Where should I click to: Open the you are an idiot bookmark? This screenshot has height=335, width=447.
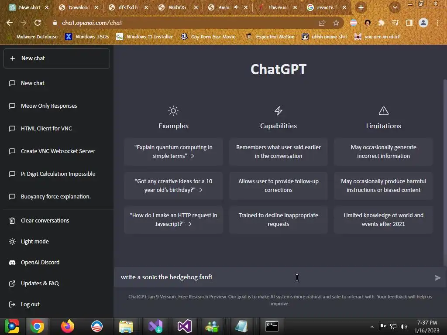coord(378,37)
